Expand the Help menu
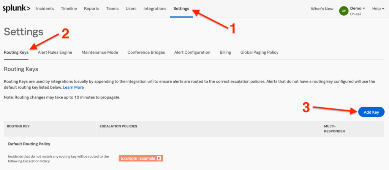The width and height of the screenshot is (389, 170). (378, 9)
